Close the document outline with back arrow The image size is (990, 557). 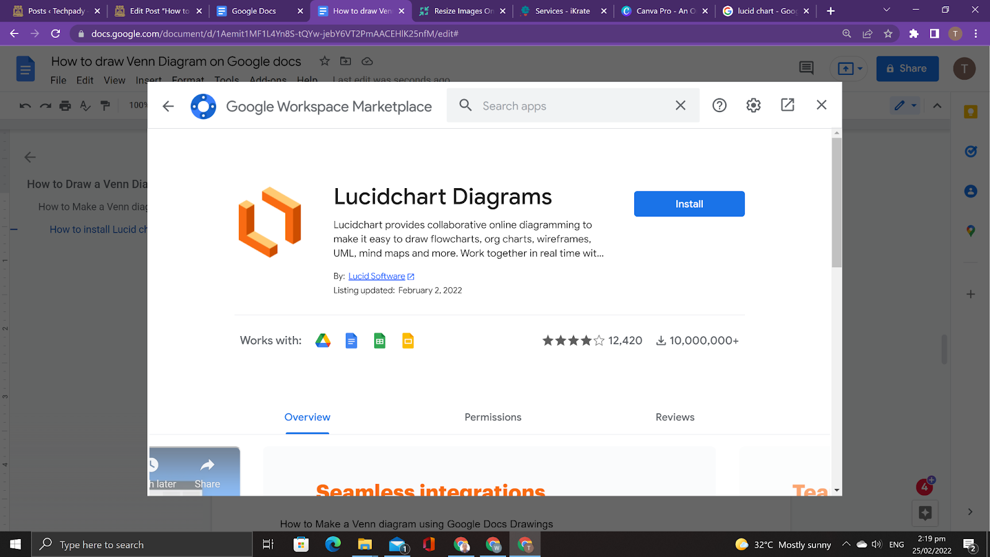point(30,157)
